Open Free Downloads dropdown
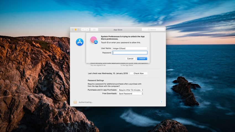The height and width of the screenshot is (132, 235). (x=131, y=94)
